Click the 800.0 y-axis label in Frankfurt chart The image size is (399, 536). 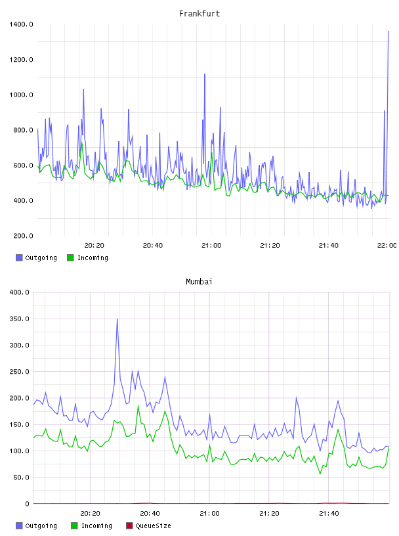click(23, 130)
